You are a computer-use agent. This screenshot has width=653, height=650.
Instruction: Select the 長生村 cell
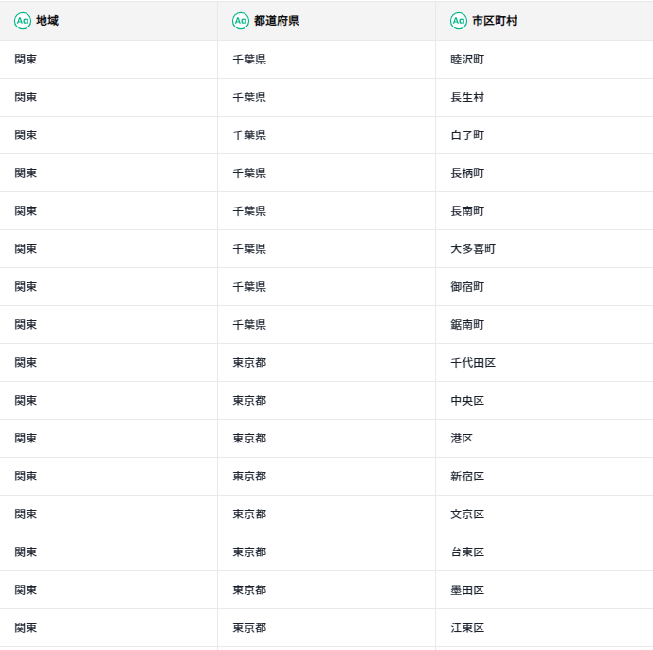(x=544, y=98)
